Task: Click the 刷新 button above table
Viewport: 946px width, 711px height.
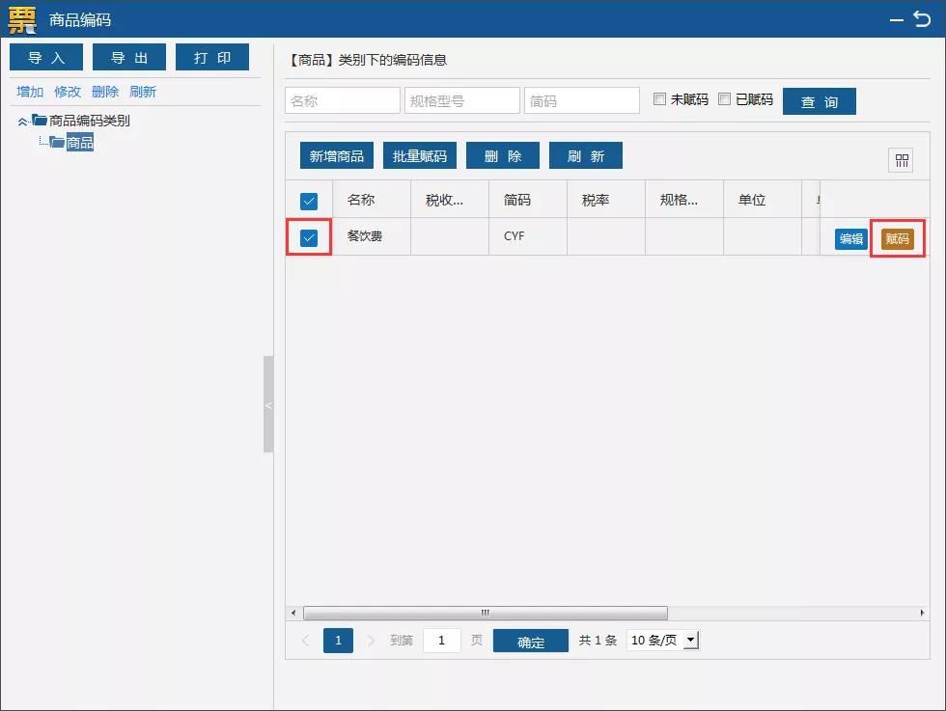Action: pyautogui.click(x=586, y=155)
